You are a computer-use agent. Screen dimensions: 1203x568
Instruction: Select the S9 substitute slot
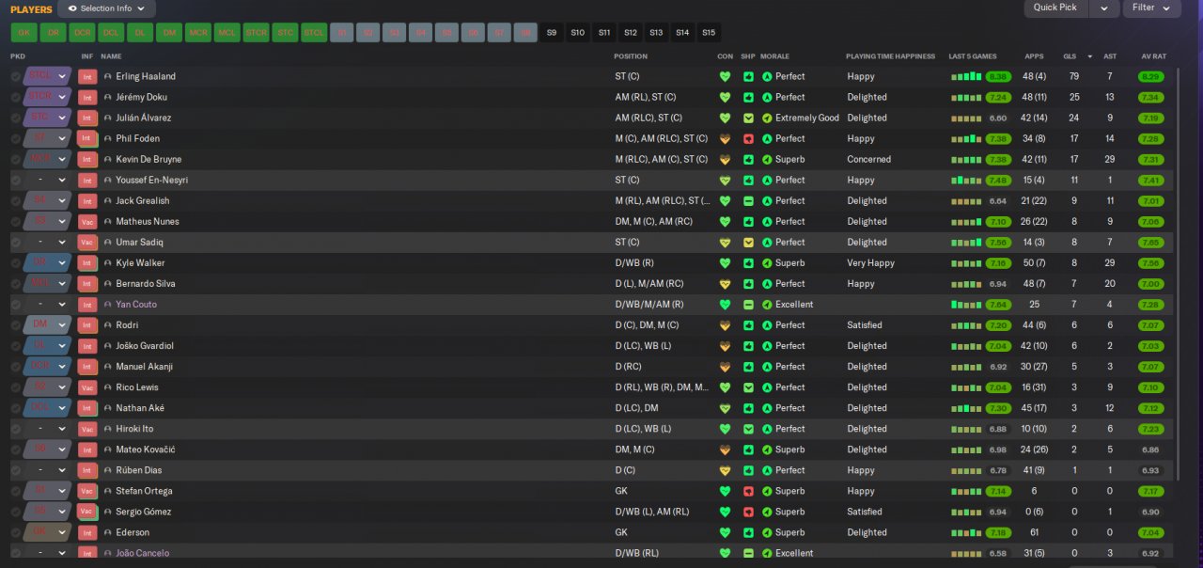(x=552, y=33)
